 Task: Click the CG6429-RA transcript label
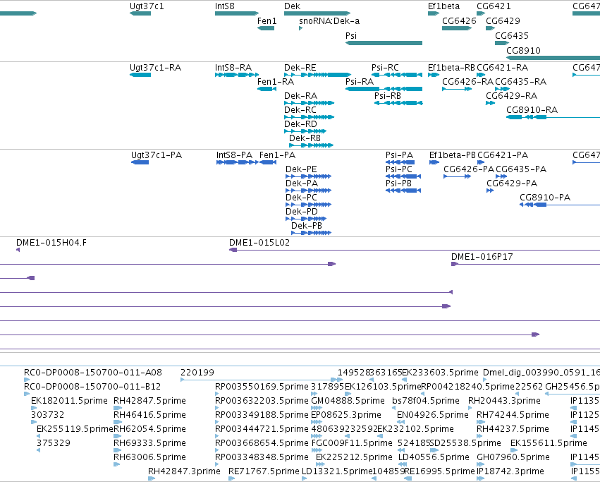[512, 96]
